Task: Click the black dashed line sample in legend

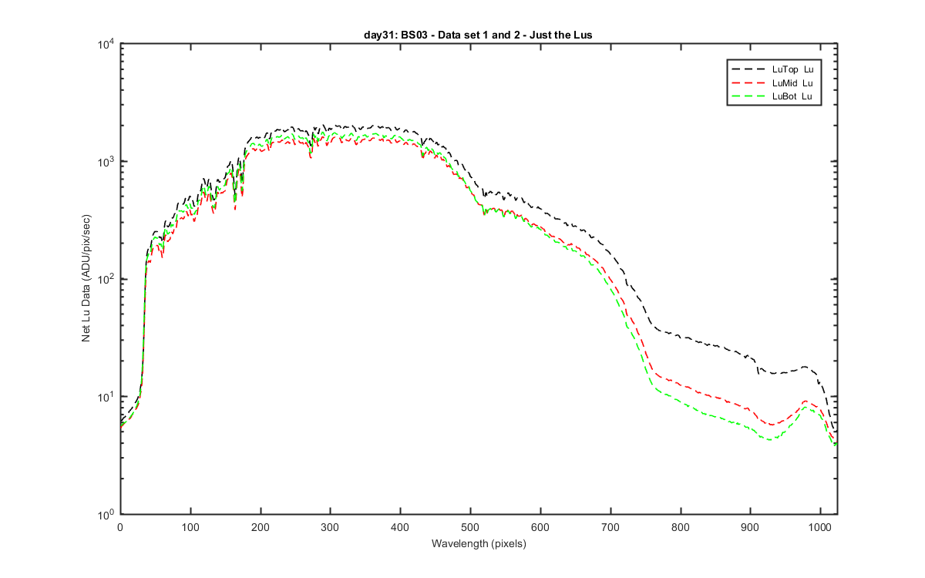Action: coord(749,69)
